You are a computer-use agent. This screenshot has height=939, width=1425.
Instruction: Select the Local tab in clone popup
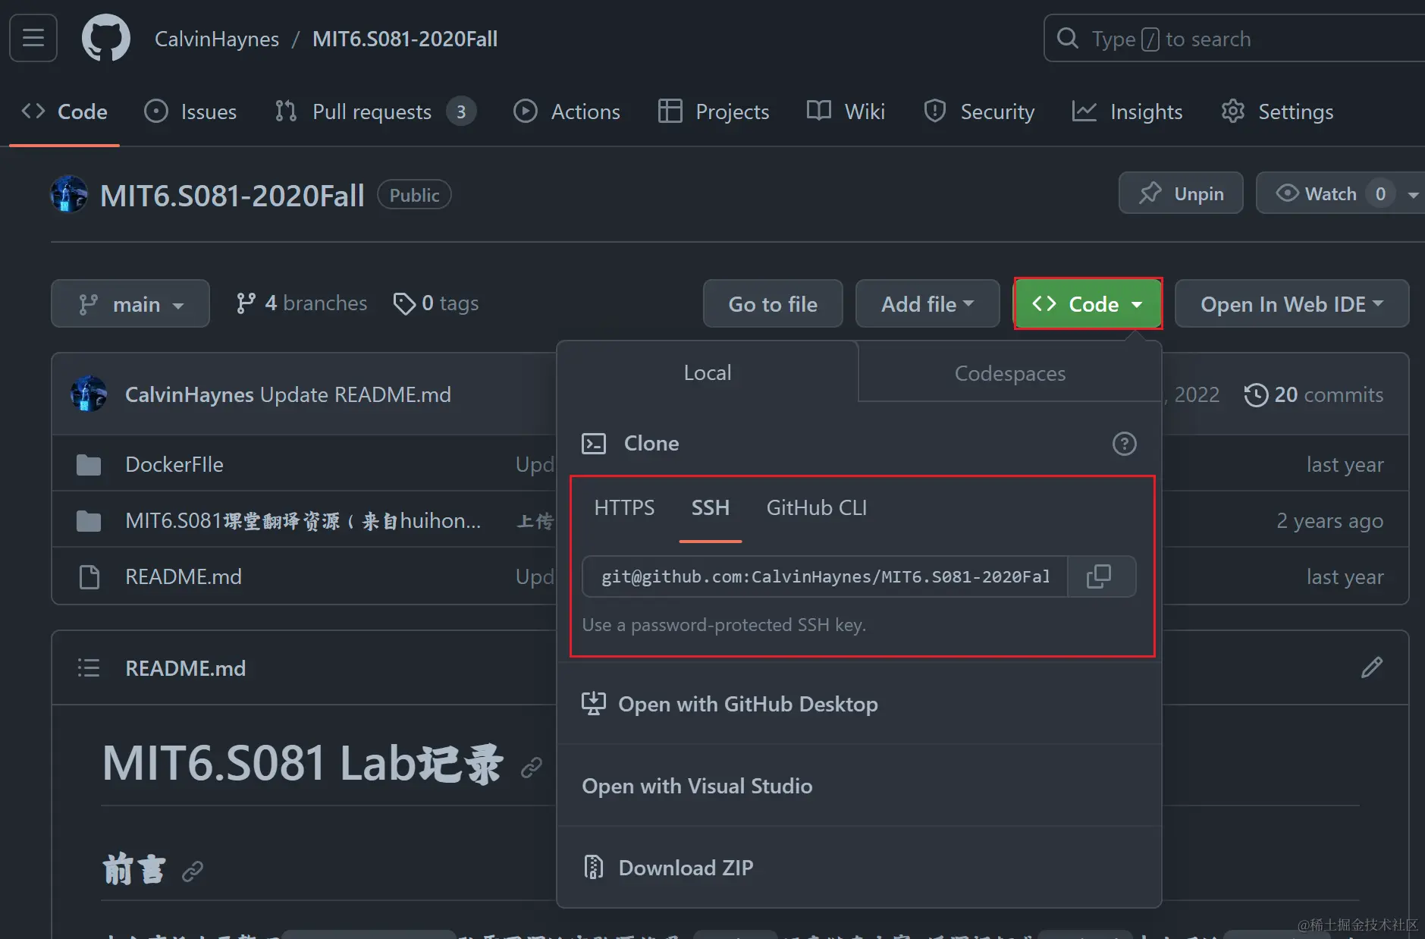tap(708, 372)
